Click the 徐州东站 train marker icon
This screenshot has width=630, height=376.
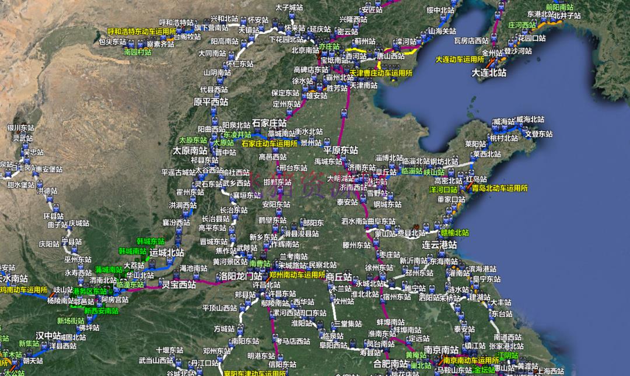[x=383, y=276]
